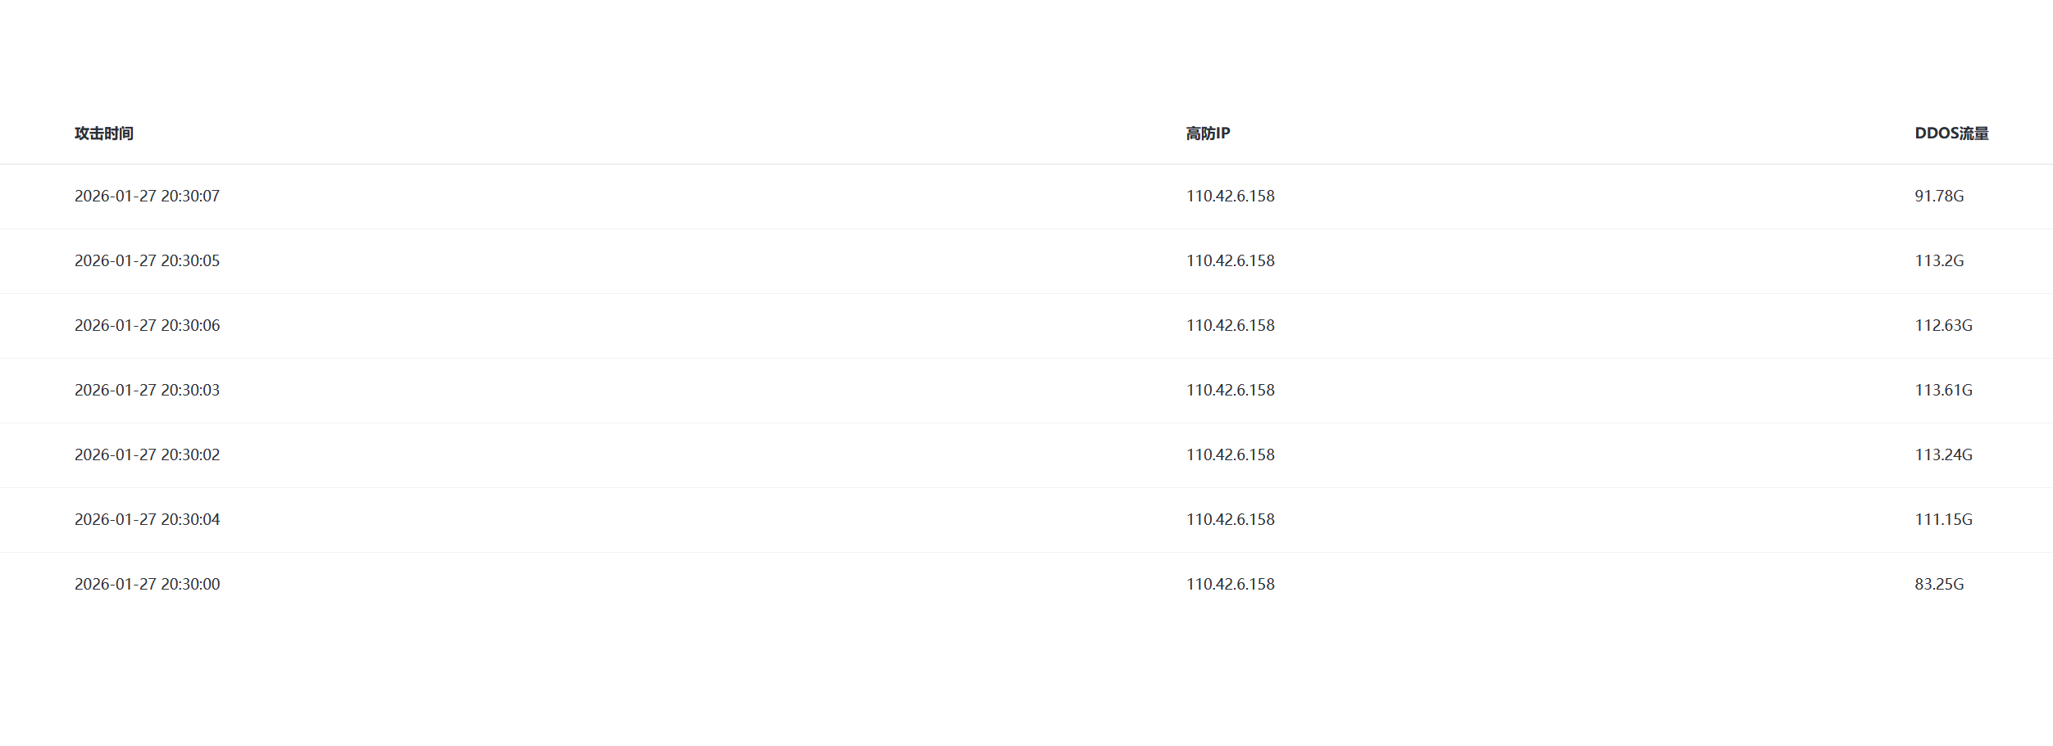
Task: Select the 112.63G DDOS traffic cell
Action: (1943, 326)
